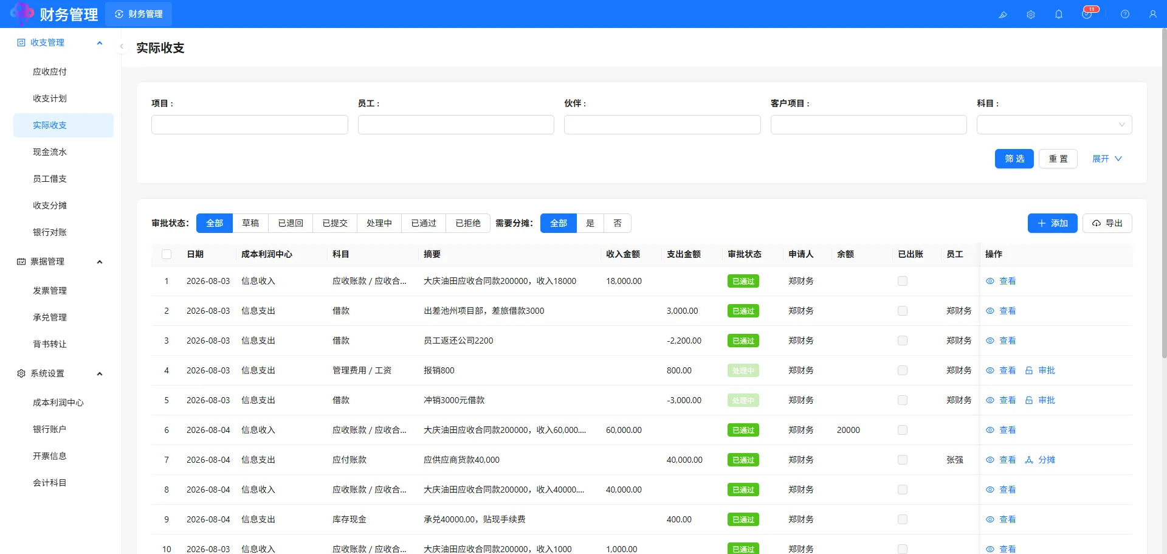Open the 科目 dropdown filter

(1054, 125)
